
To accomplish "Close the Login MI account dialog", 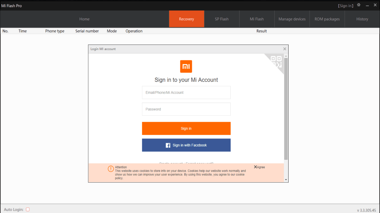I will [x=285, y=49].
